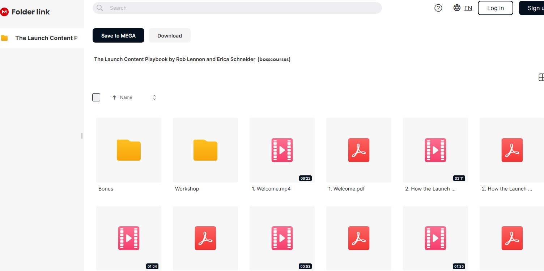Tick the select all checkbox
This screenshot has width=544, height=271.
[x=96, y=97]
